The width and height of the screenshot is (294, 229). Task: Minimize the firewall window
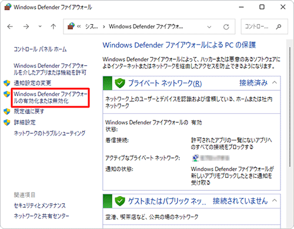[x=241, y=7]
